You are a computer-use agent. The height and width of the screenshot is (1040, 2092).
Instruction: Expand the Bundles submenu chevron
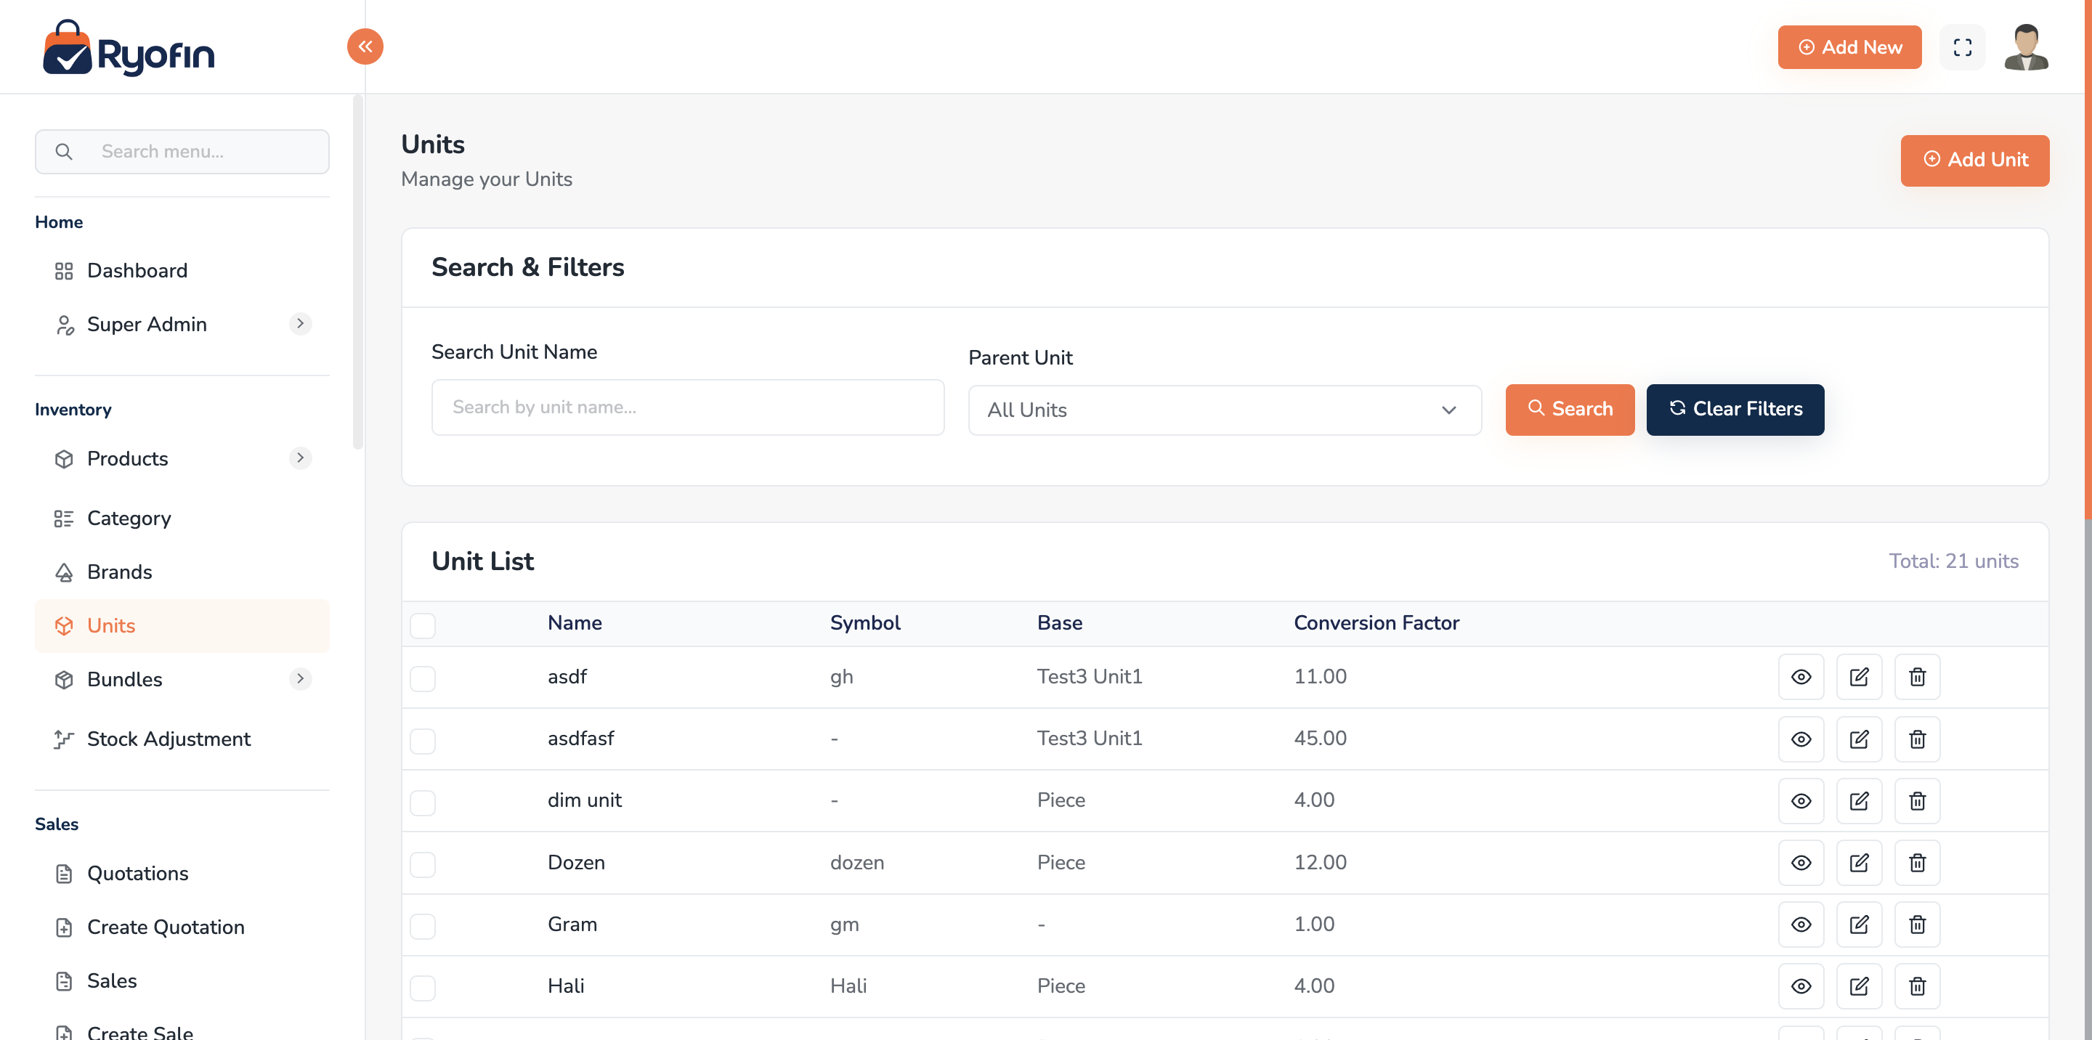click(x=301, y=678)
